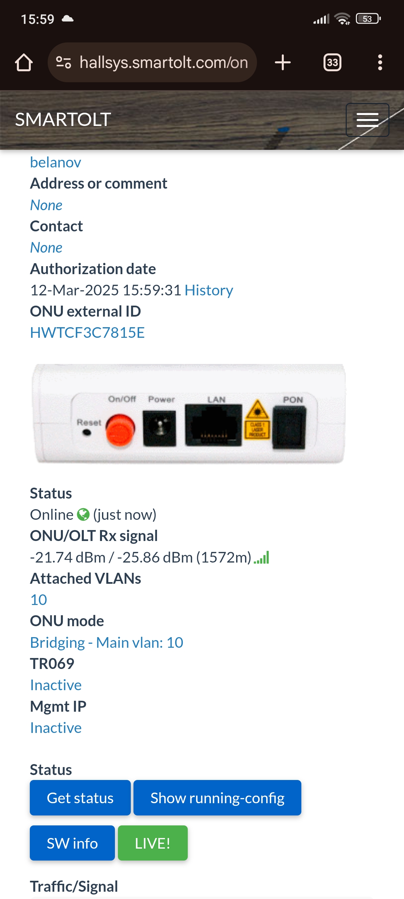Edit the Address or comment None value
This screenshot has width=404, height=899.
(46, 205)
